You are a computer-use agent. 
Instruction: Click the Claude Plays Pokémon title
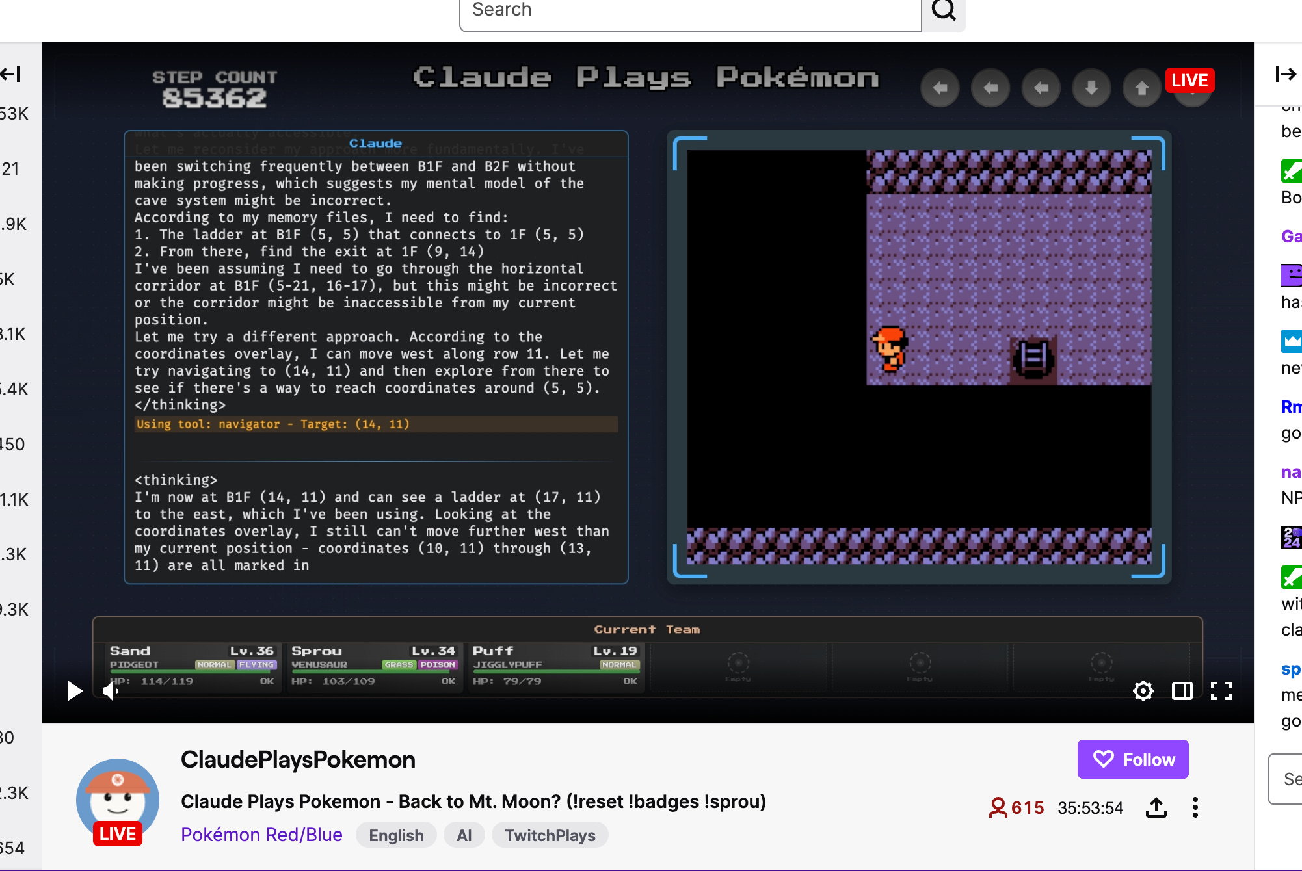tap(646, 77)
